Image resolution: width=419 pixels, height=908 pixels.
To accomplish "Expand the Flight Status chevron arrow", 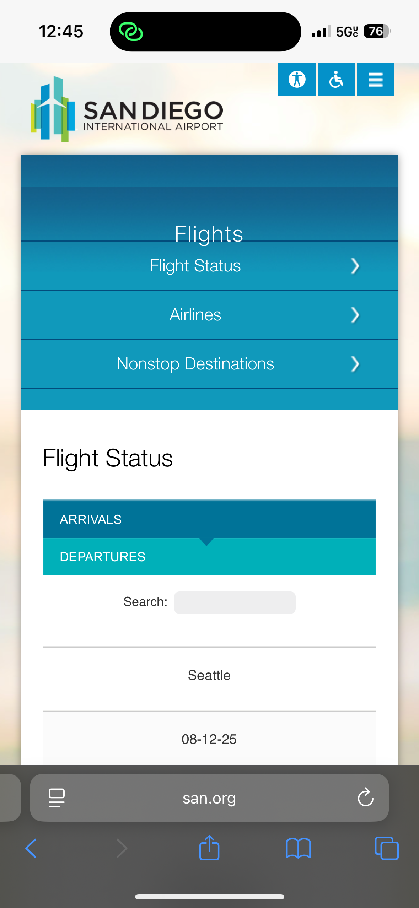I will point(355,266).
